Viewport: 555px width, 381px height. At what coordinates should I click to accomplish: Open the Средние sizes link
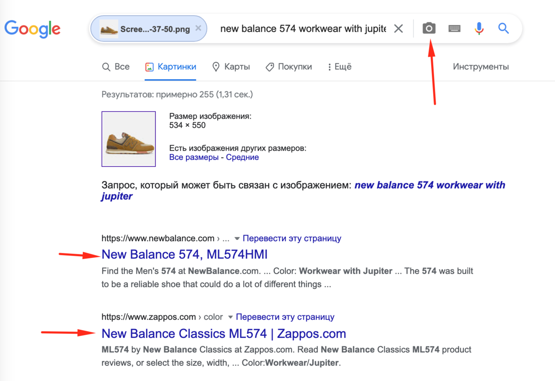(x=242, y=157)
